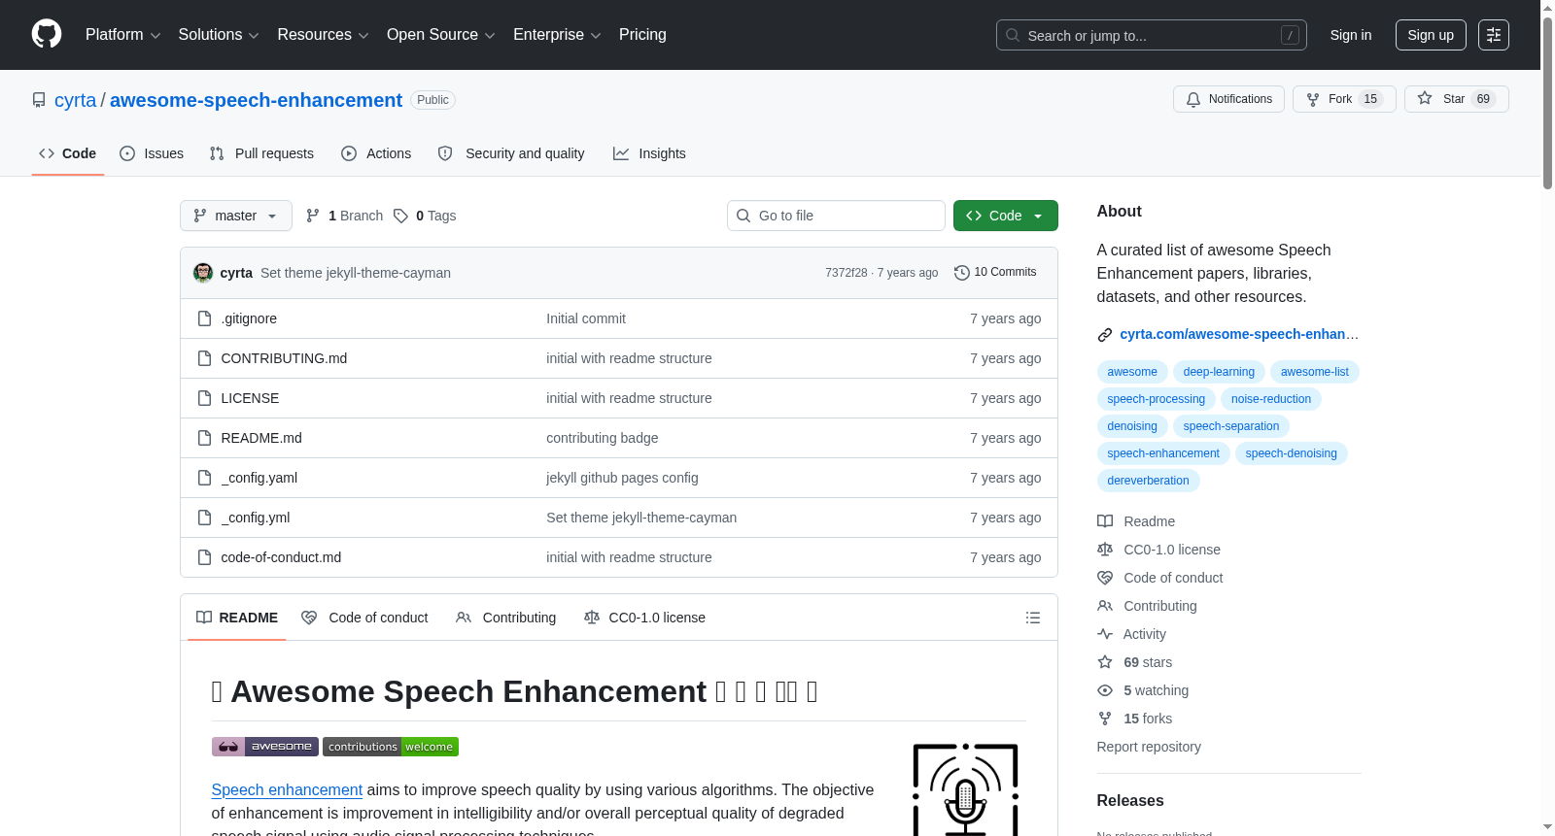Click cyrta's avatar in the latest commit row
1555x836 pixels.
pos(203,273)
